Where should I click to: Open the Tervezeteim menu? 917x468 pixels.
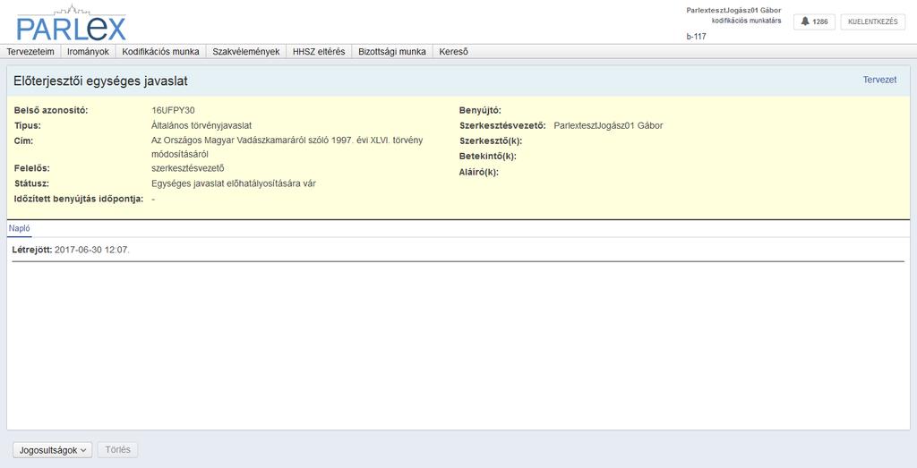[30, 51]
